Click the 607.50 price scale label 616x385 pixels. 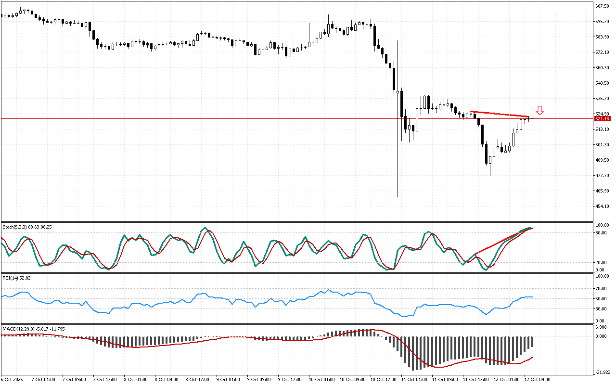[x=603, y=6]
